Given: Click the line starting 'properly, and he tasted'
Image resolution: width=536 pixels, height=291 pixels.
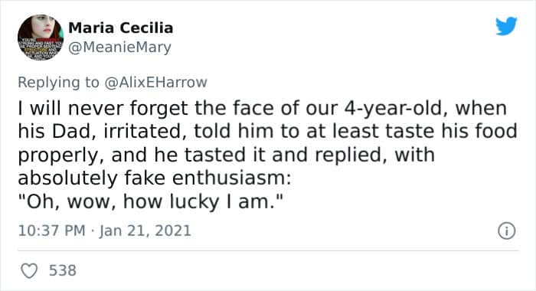Looking at the screenshot, I should [226, 155].
